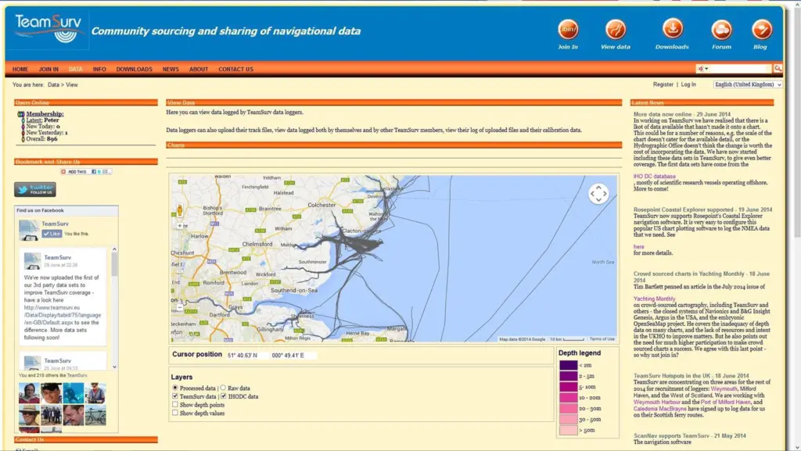The width and height of the screenshot is (801, 451).
Task: Click the Register link
Action: (663, 84)
